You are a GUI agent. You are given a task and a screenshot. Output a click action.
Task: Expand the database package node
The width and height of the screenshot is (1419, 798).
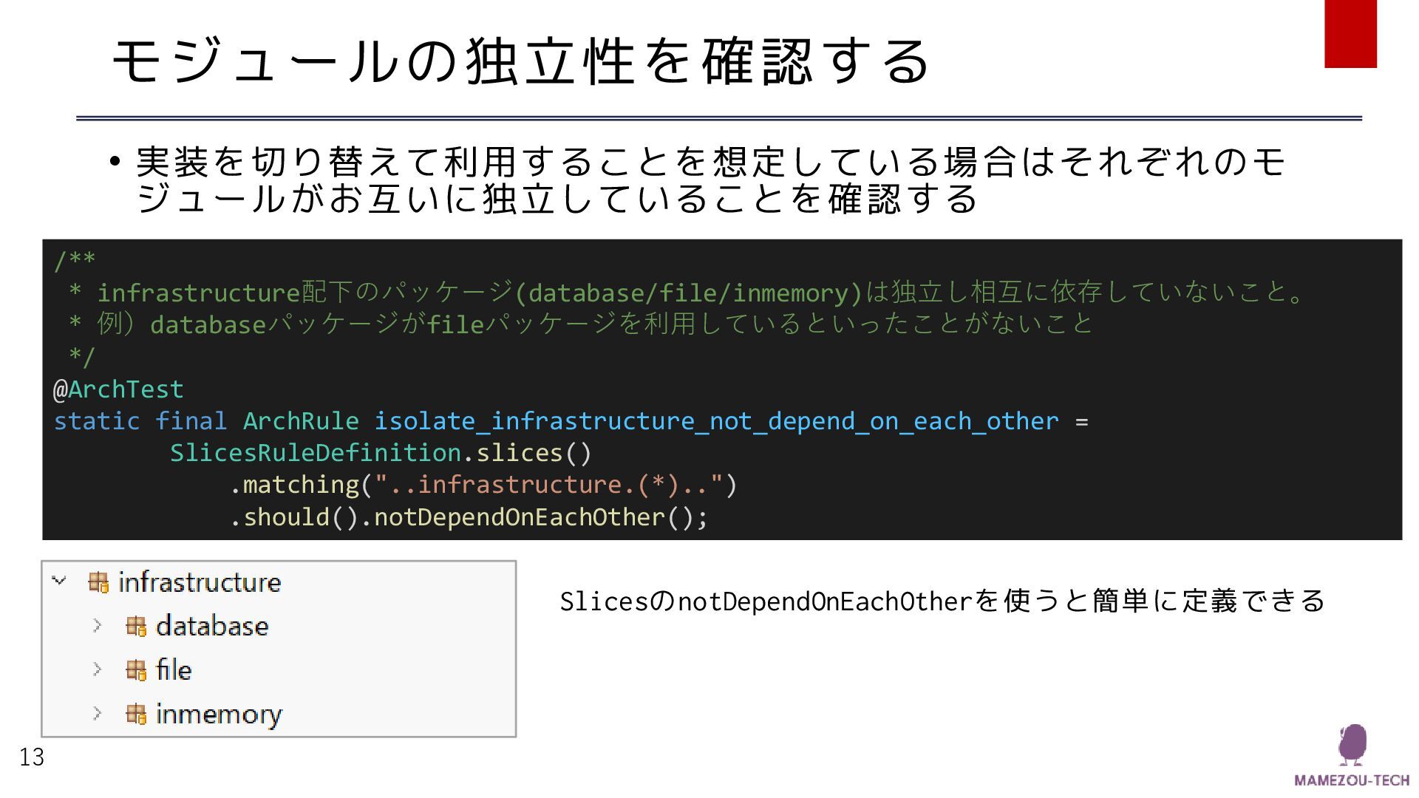tap(97, 626)
